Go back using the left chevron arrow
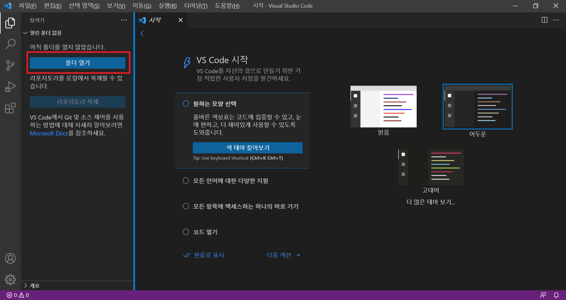The height and width of the screenshot is (300, 566). point(142,34)
